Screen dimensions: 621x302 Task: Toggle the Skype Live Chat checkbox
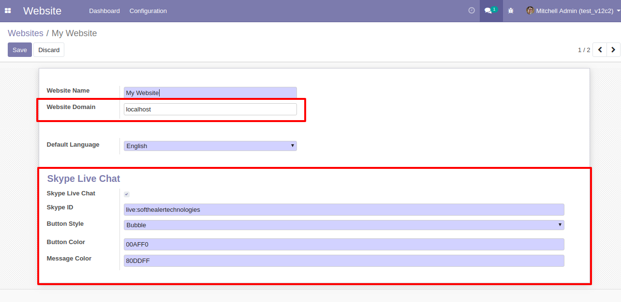127,194
